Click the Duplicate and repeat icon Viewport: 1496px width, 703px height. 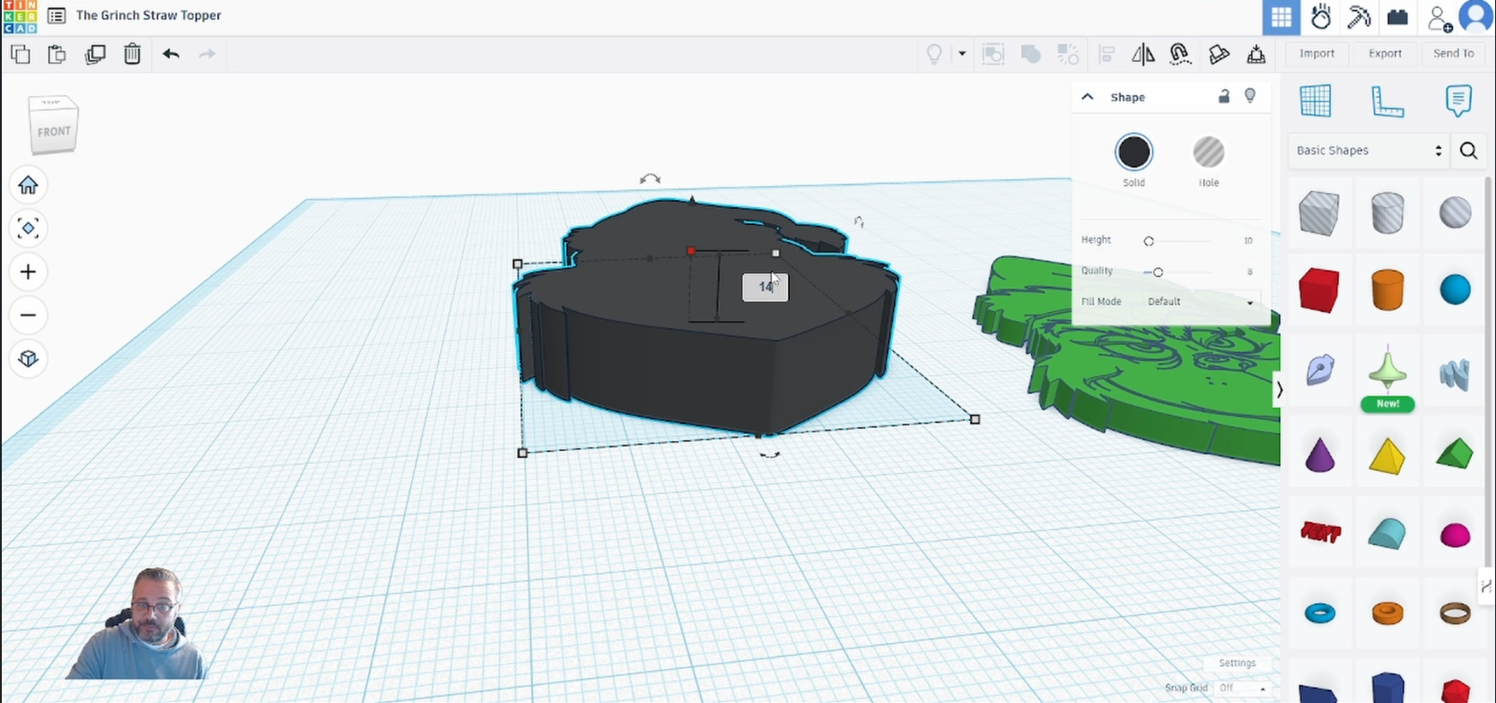point(94,54)
